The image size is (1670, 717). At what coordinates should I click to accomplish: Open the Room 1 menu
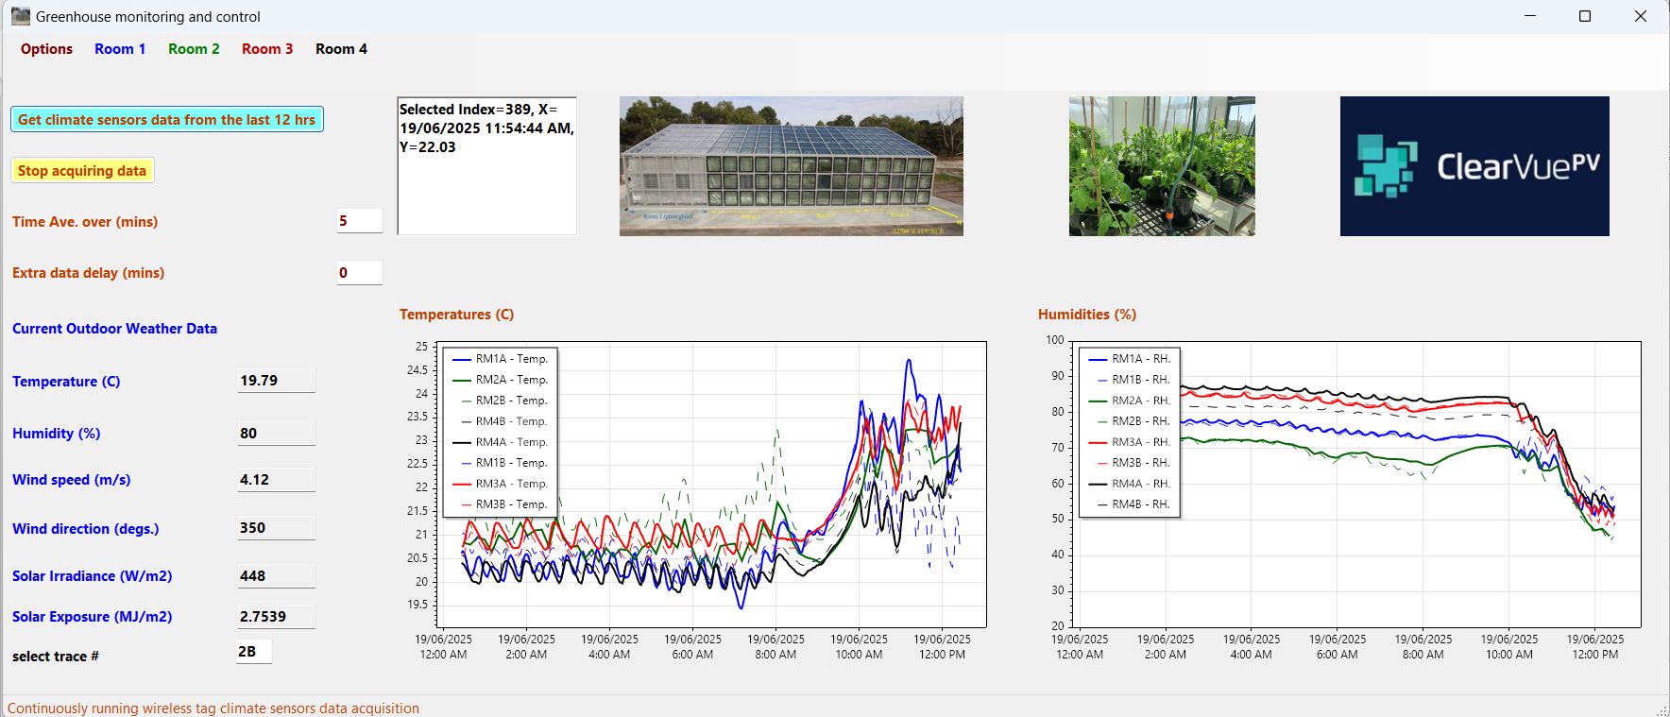click(120, 49)
